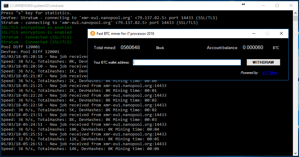Viewport: 299px width, 157px height.
Task: Click the WITHDRAW button
Action: [x=263, y=62]
